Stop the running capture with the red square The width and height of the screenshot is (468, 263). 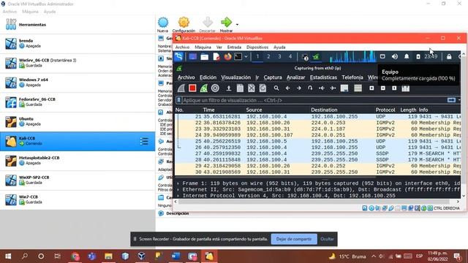tap(192, 88)
